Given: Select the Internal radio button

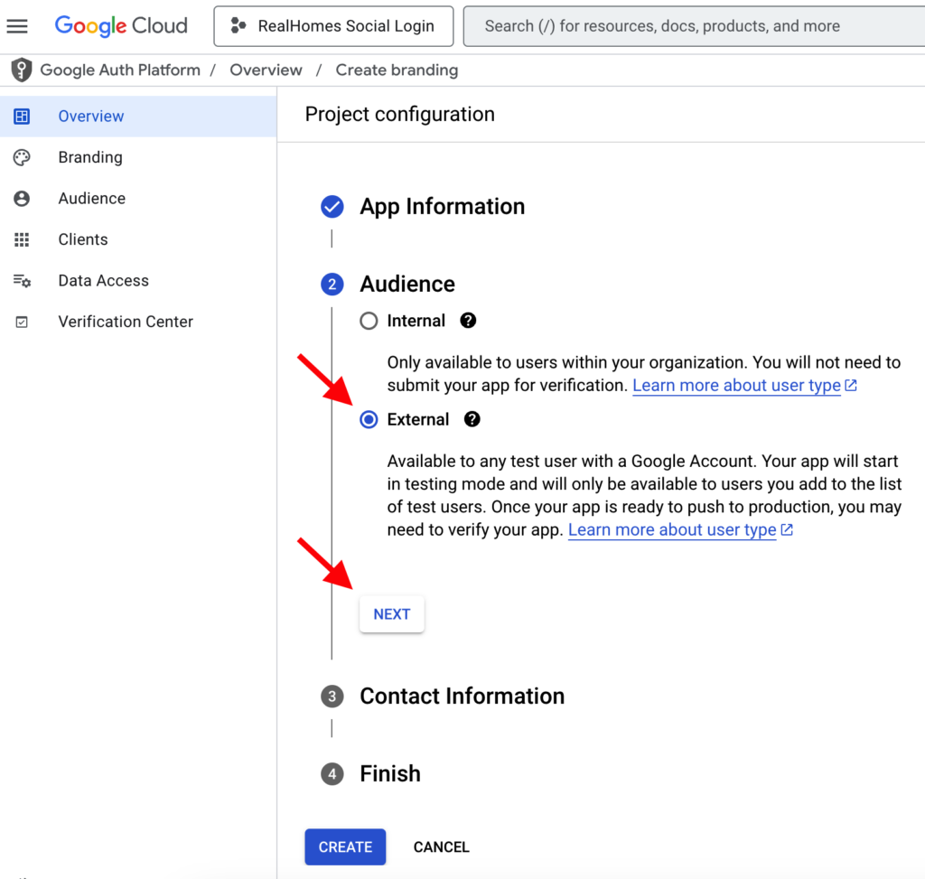Looking at the screenshot, I should pyautogui.click(x=369, y=321).
